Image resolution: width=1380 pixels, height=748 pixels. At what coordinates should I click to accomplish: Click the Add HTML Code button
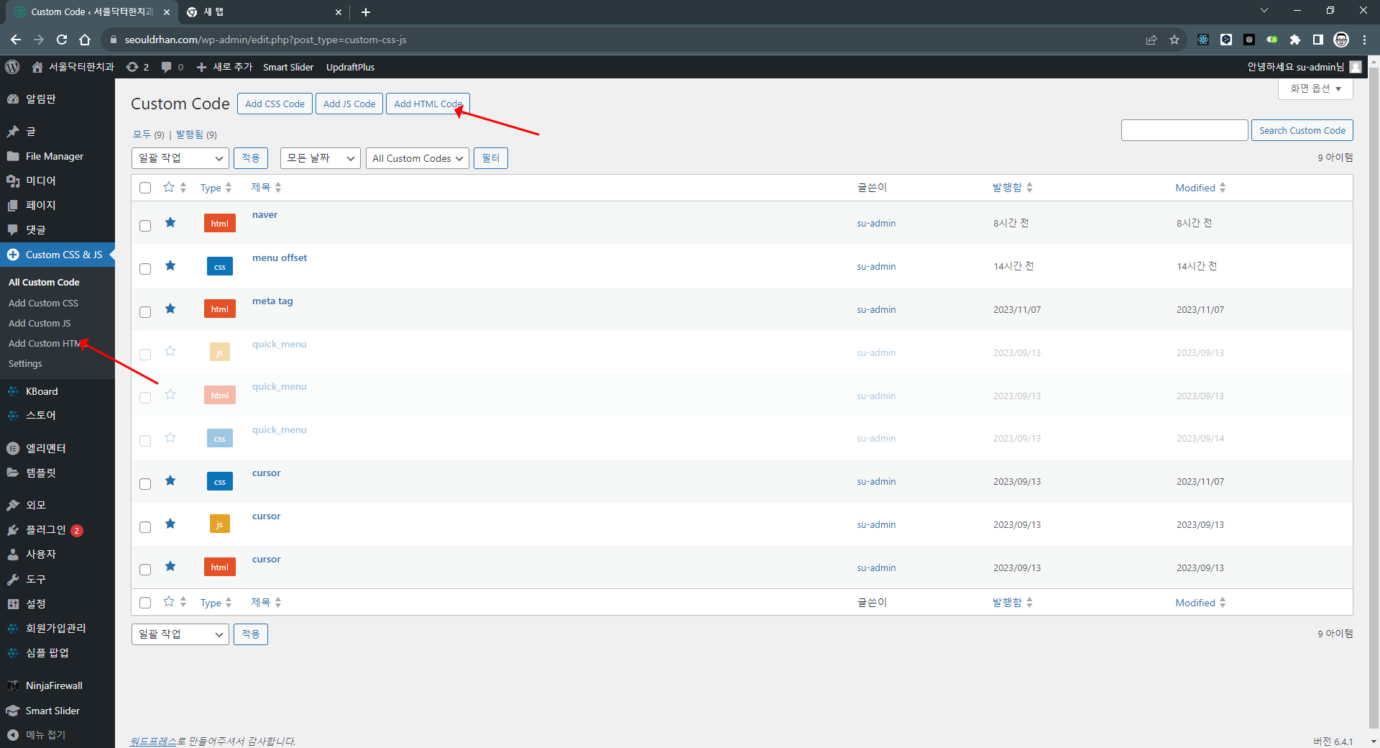click(x=428, y=104)
